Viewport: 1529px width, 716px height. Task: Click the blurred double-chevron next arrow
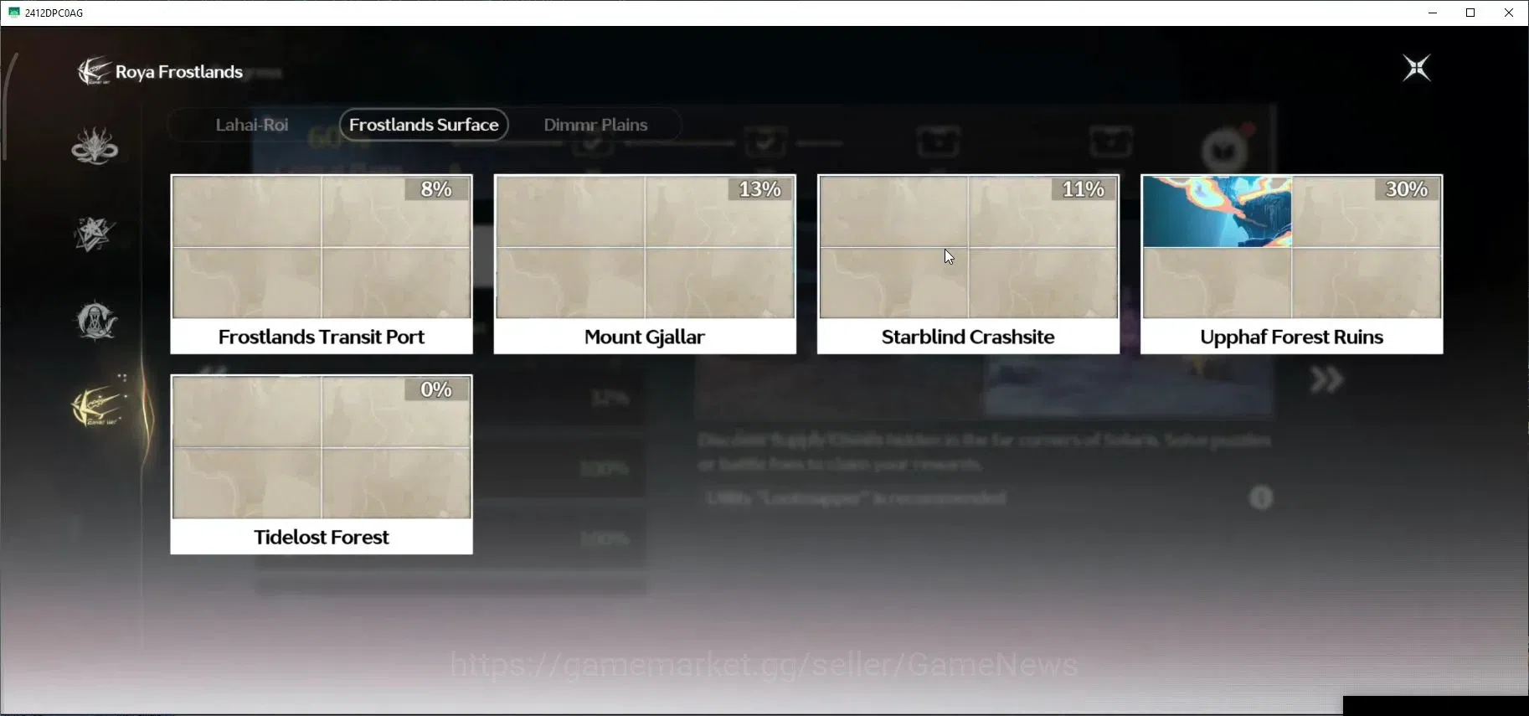[1327, 380]
